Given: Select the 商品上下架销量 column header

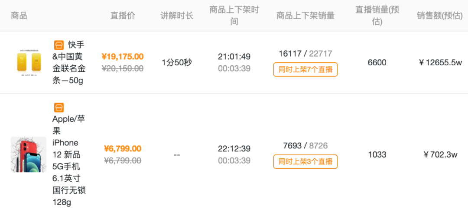Looking at the screenshot, I should pos(305,16).
